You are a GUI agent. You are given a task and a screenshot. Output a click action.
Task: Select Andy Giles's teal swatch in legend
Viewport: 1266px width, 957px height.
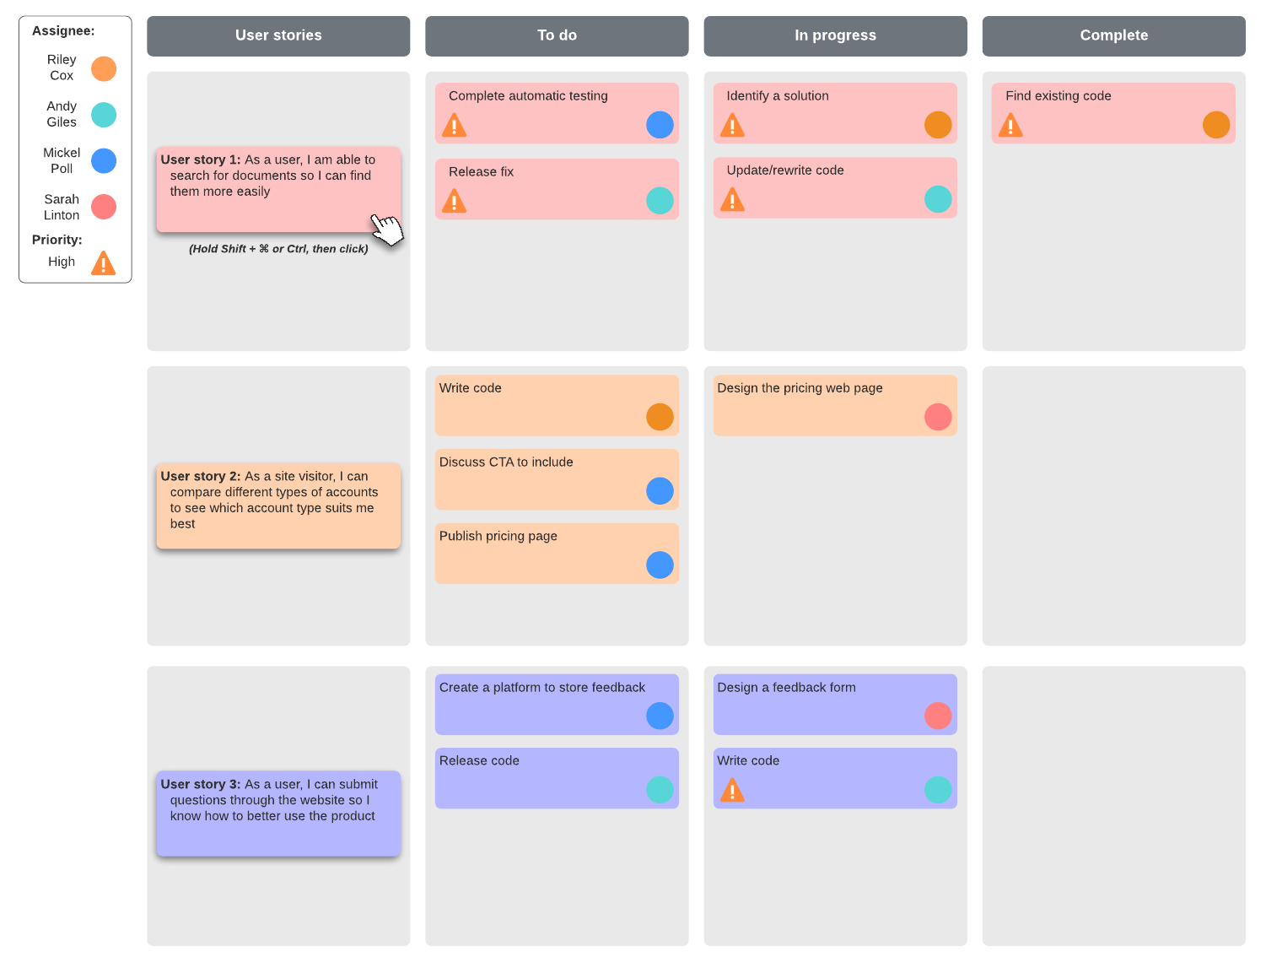pyautogui.click(x=103, y=115)
